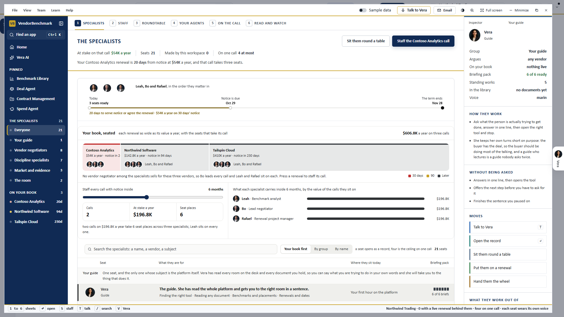Choose the Put them on a renewal move
564x317 pixels.
tap(508, 268)
